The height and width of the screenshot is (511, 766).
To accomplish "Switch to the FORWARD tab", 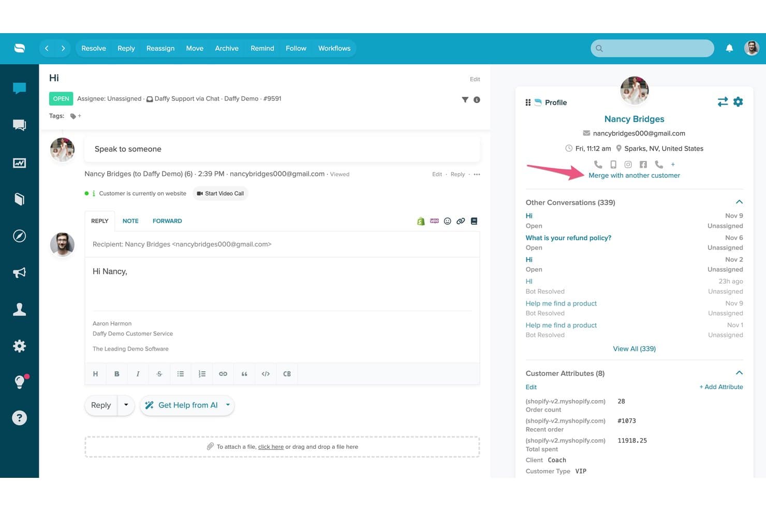I will (x=167, y=221).
